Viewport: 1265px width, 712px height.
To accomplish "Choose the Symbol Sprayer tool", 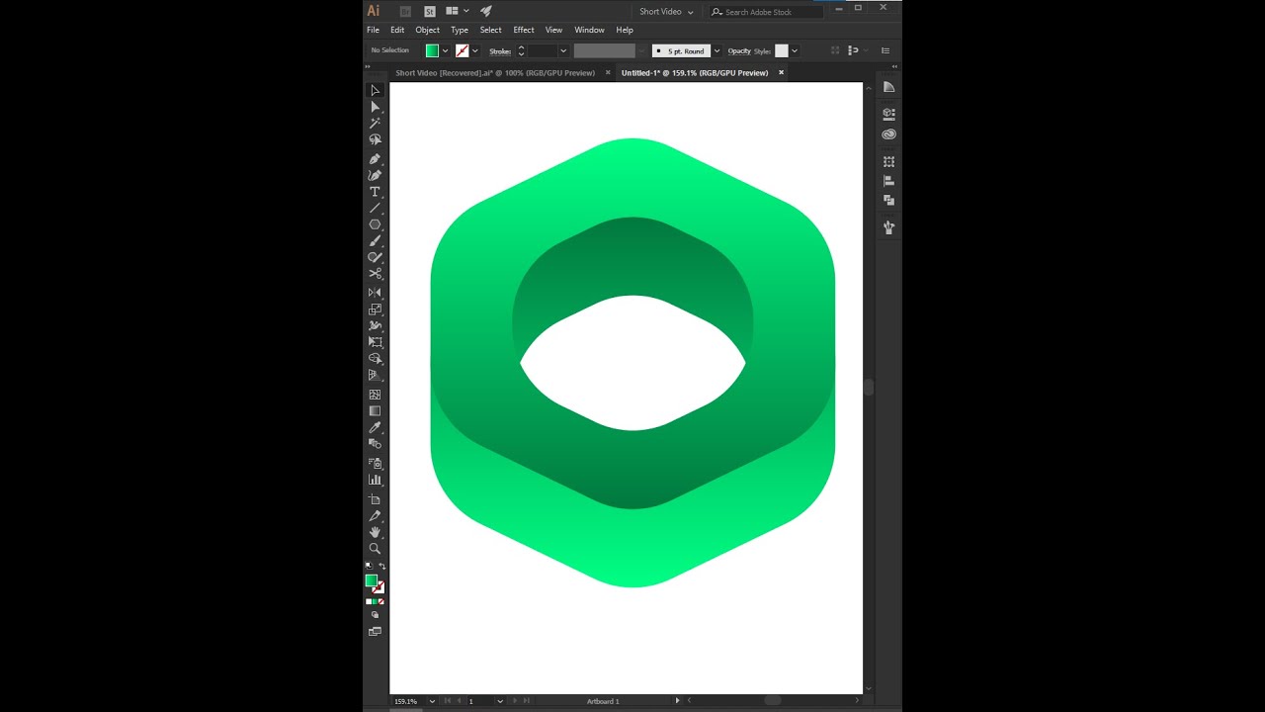I will tap(375, 463).
